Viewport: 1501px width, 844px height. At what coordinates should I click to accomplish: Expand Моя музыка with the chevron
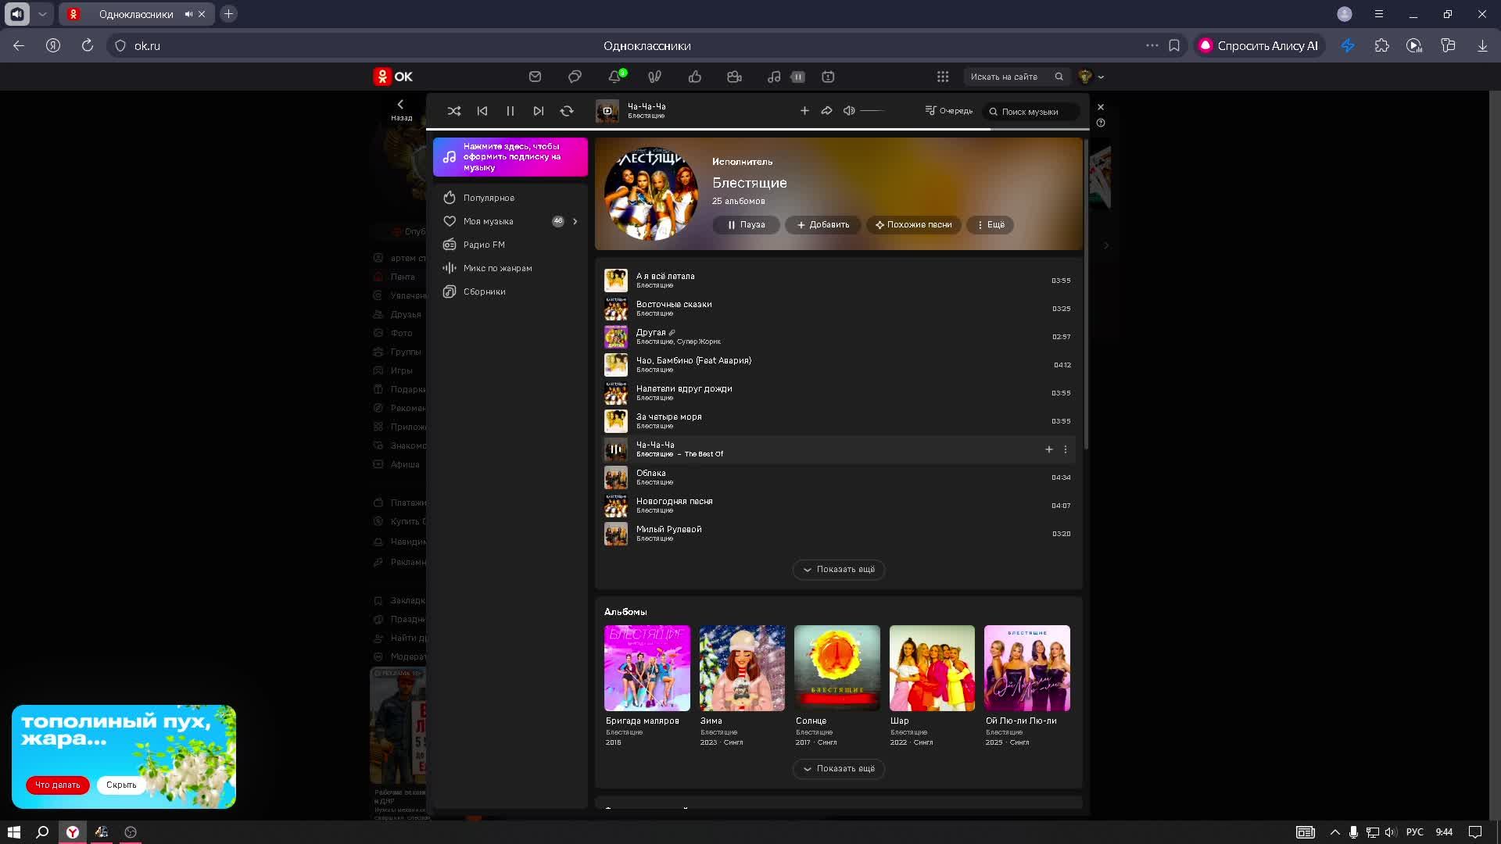coord(575,221)
